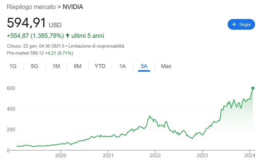
Task: Select the 1A one-year range tab
Action: (122, 66)
